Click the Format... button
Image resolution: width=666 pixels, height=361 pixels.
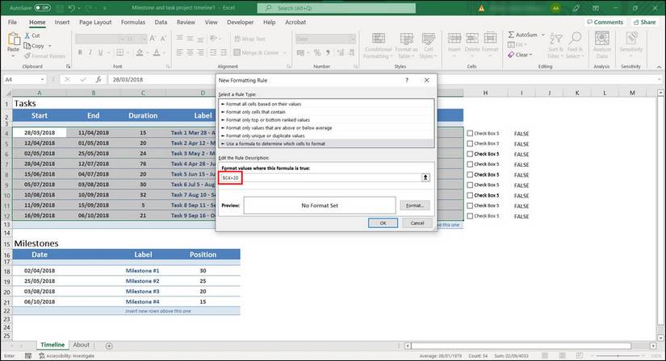coord(415,205)
